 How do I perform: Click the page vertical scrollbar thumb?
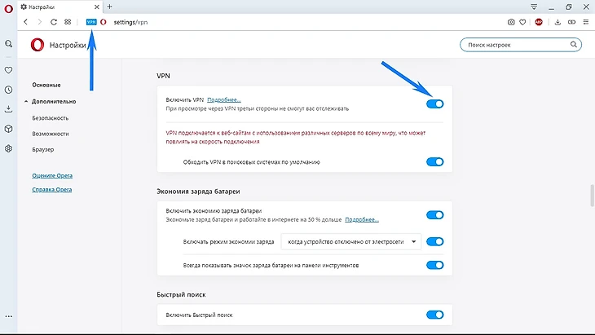click(592, 196)
